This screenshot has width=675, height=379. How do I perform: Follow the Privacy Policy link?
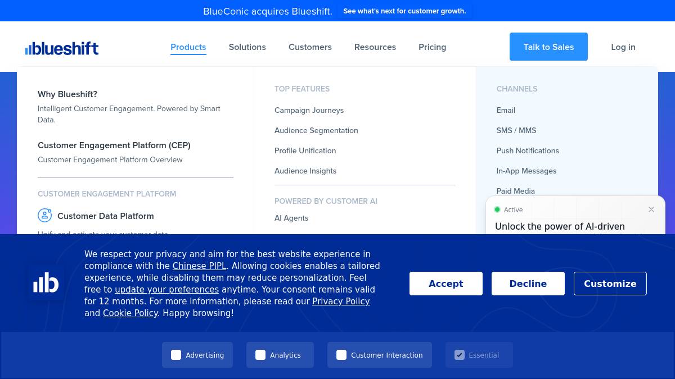pos(341,302)
